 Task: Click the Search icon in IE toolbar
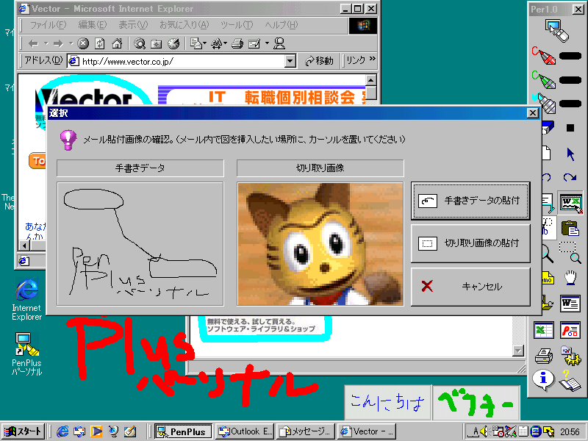pos(140,44)
